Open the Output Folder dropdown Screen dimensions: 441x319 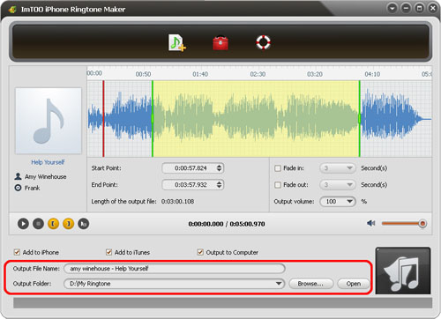pos(279,284)
